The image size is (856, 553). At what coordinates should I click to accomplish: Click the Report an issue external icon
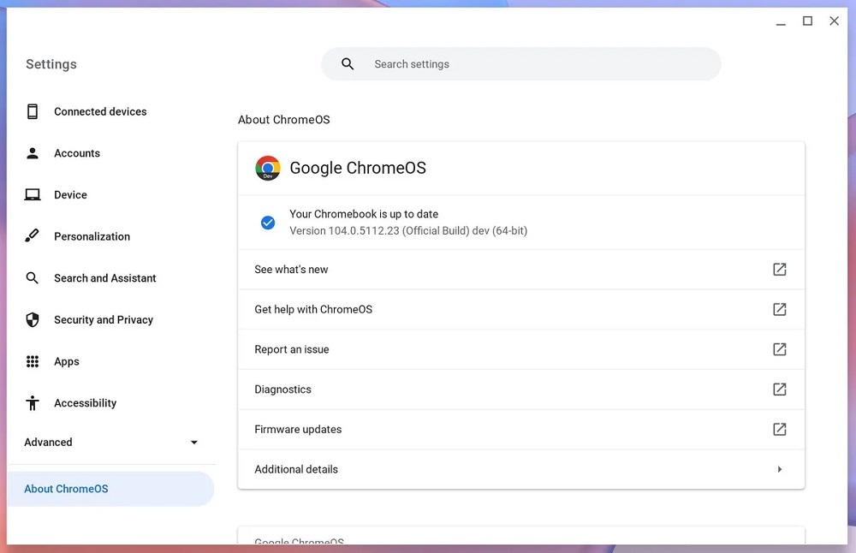point(779,349)
